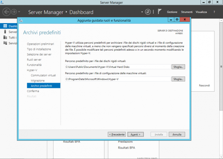Open the Visualizza menu

[x=201, y=12]
